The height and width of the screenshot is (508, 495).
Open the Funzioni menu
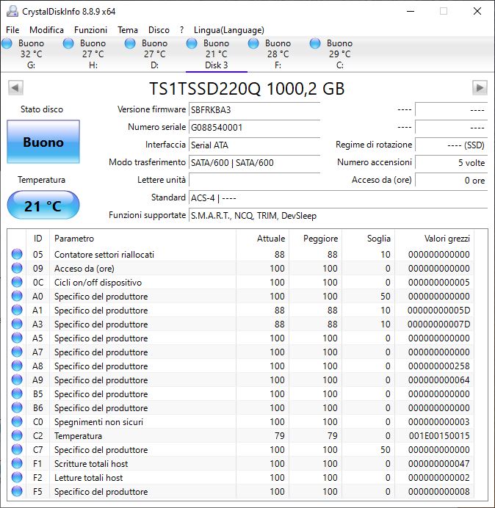90,30
